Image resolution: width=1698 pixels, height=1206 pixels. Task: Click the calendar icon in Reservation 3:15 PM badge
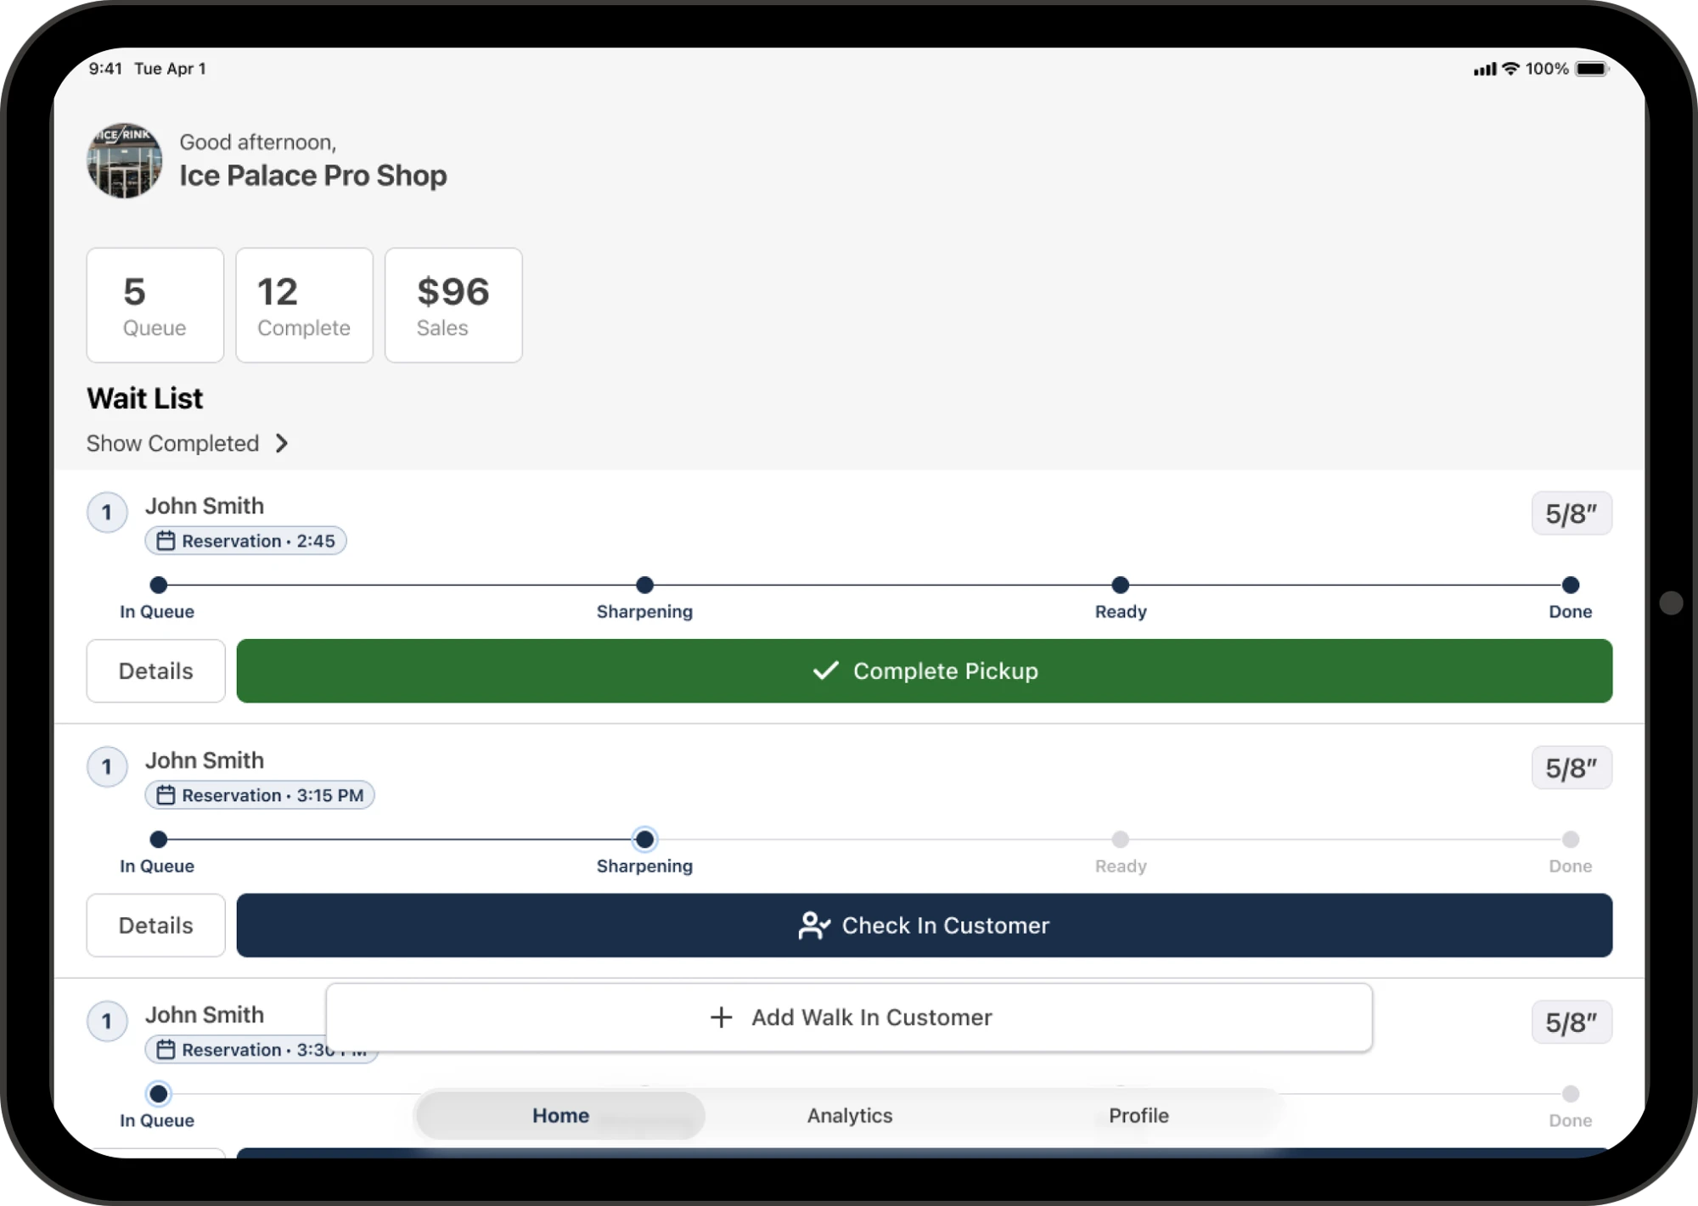[166, 795]
